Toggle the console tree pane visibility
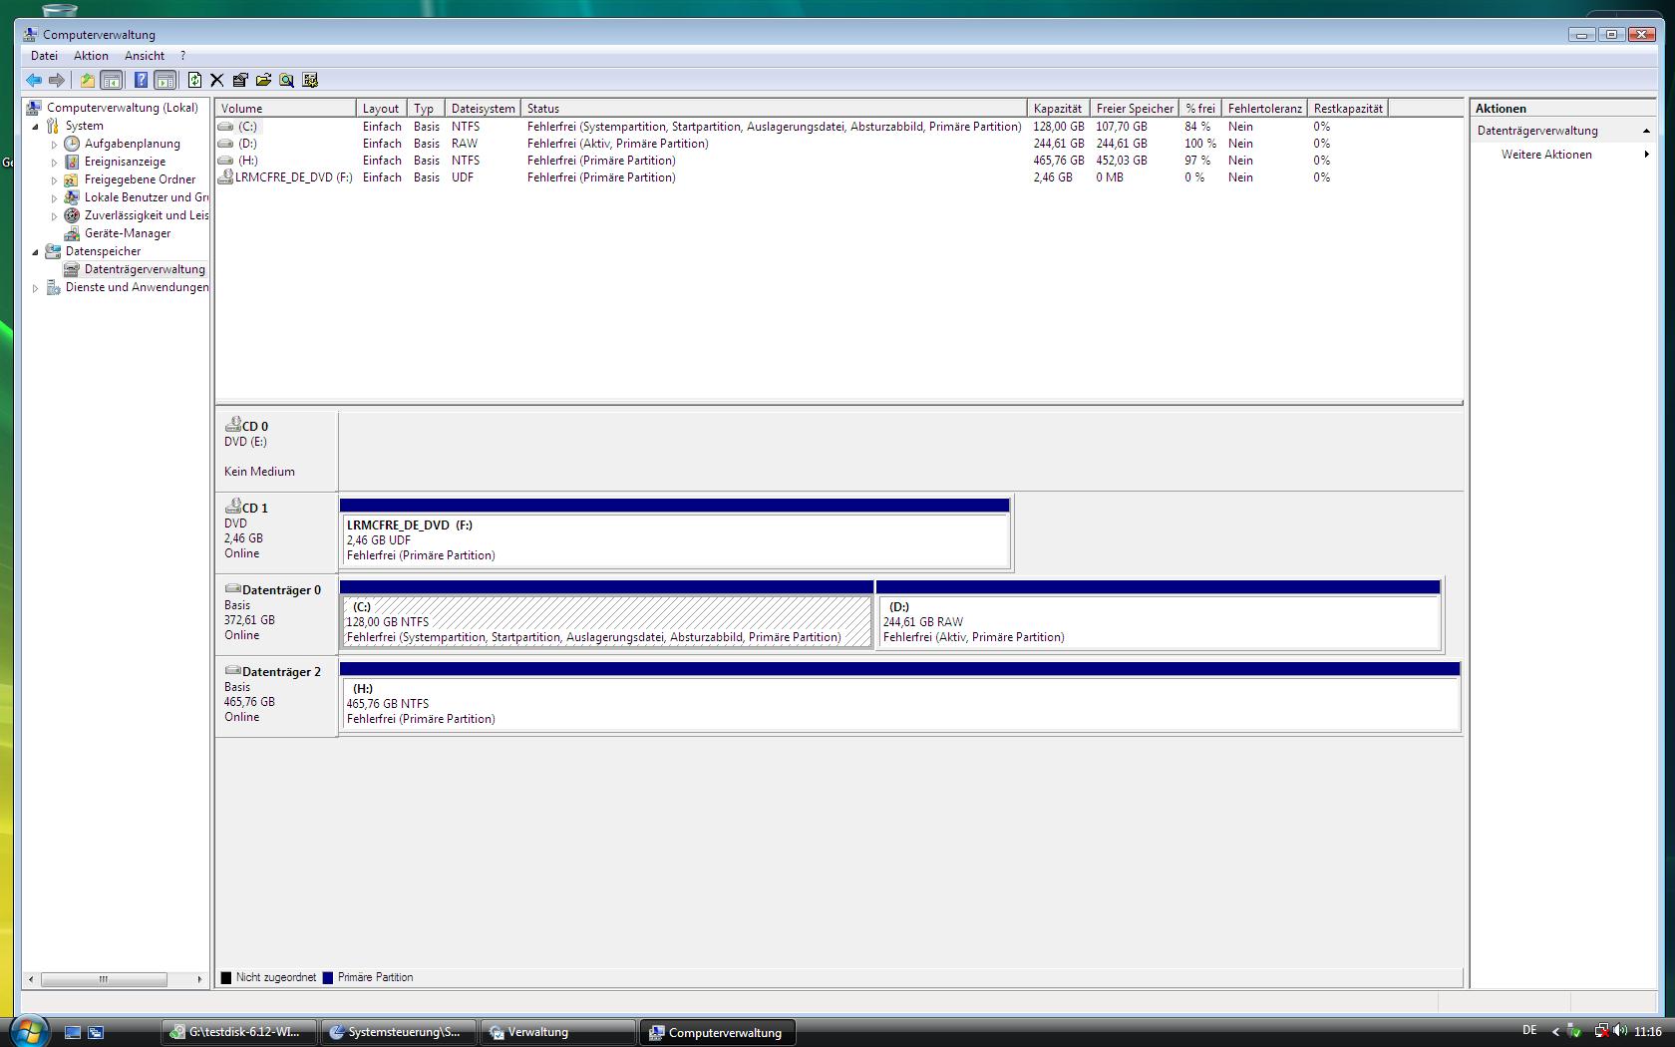 tap(112, 80)
